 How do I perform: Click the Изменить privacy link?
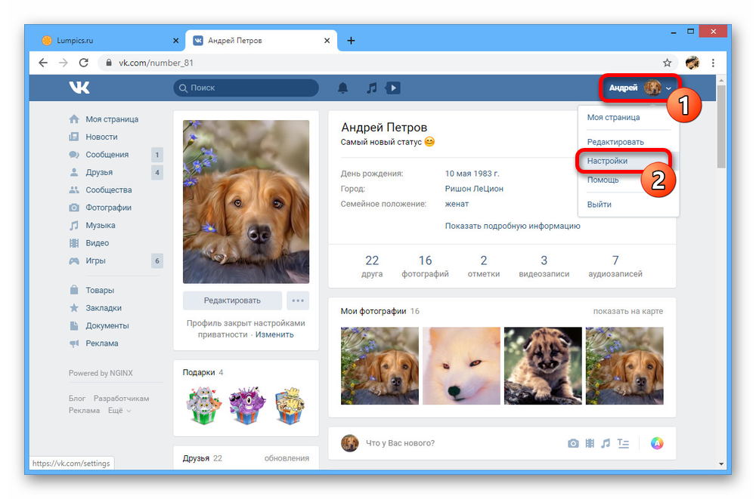pyautogui.click(x=274, y=334)
